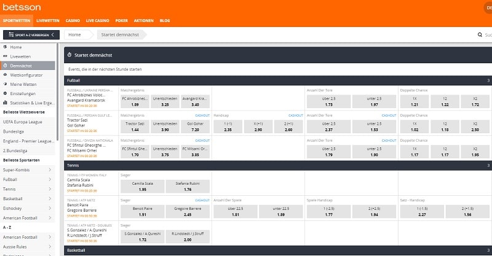Hide the Sport A-Z sidebar
This screenshot has height=256, width=492.
tap(31, 35)
